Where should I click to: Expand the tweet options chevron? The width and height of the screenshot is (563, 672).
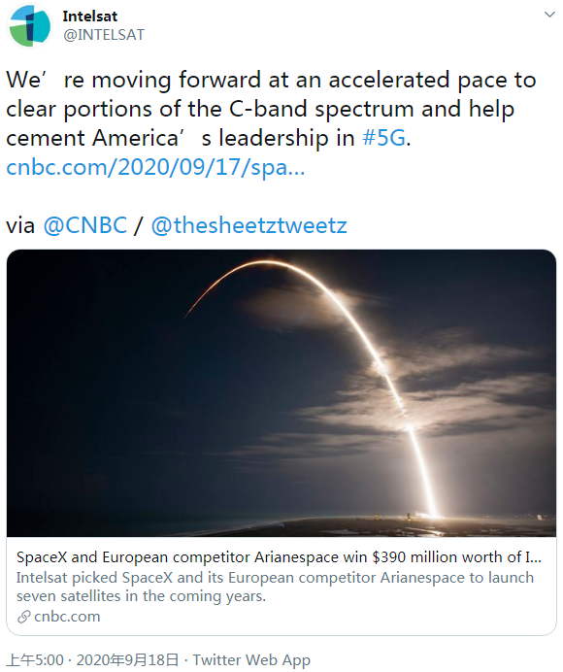549,15
